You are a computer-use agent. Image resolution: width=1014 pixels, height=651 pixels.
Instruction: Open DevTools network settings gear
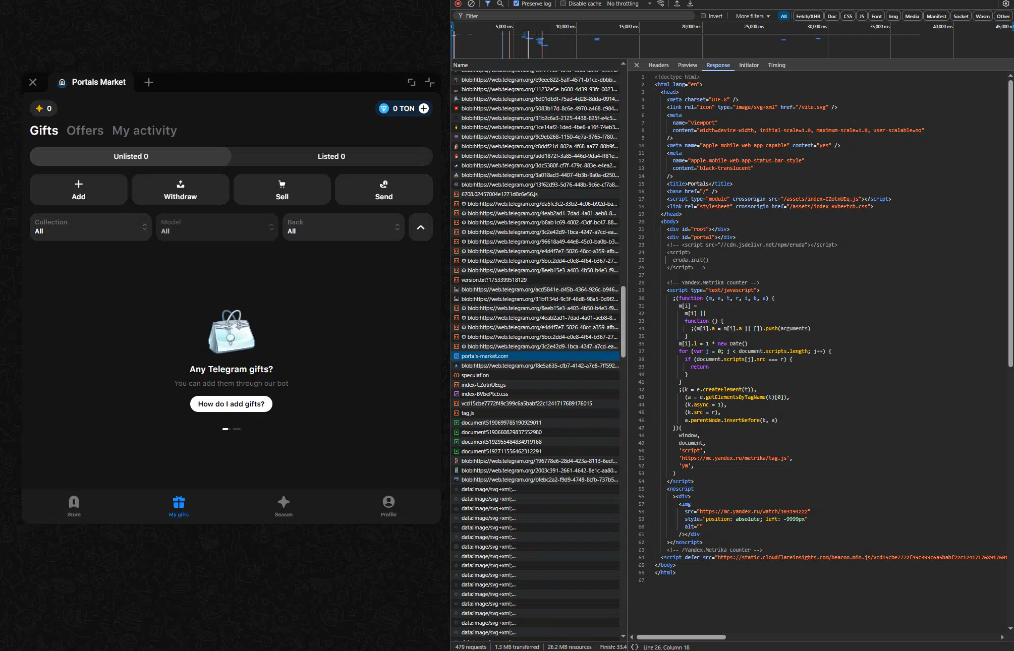(1005, 4)
